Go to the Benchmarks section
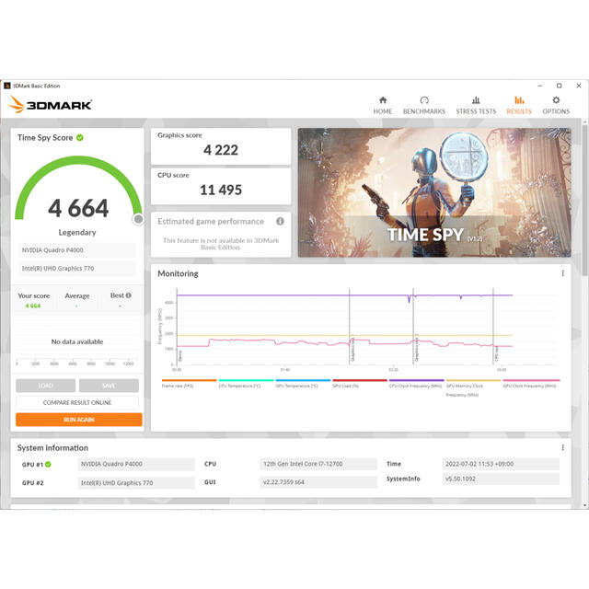The image size is (589, 589). pos(423,105)
